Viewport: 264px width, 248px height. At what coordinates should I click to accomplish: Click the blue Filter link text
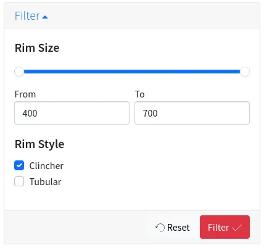click(27, 16)
